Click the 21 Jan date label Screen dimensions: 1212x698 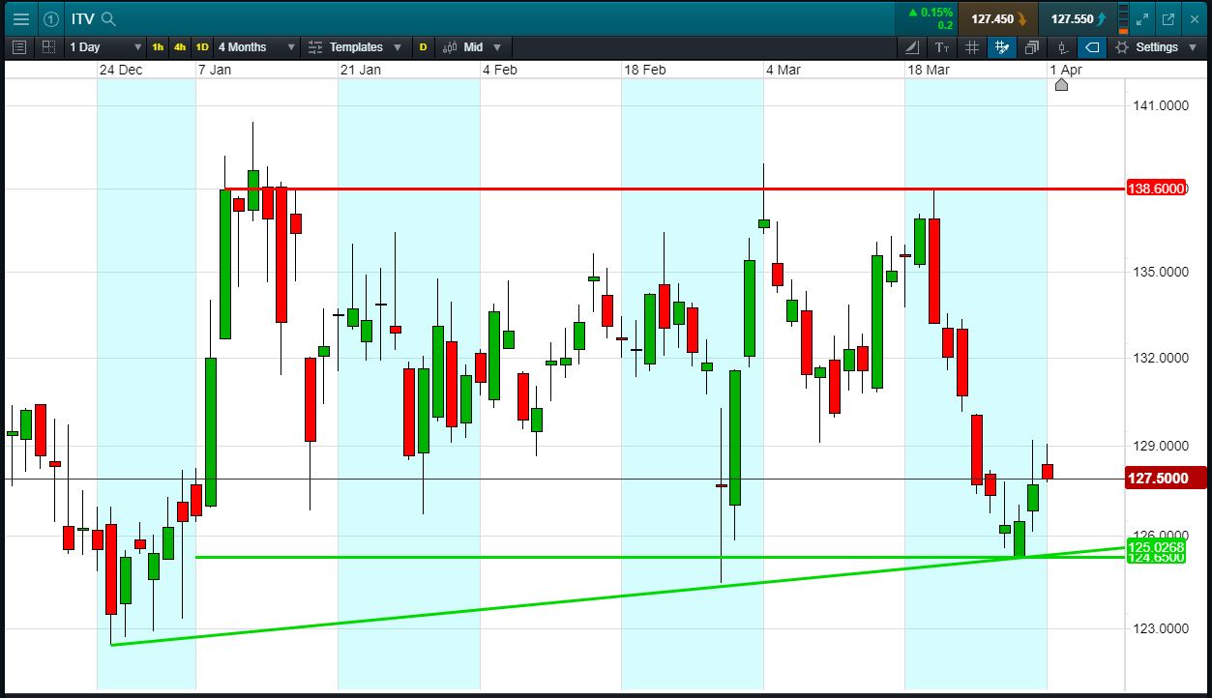click(x=361, y=70)
